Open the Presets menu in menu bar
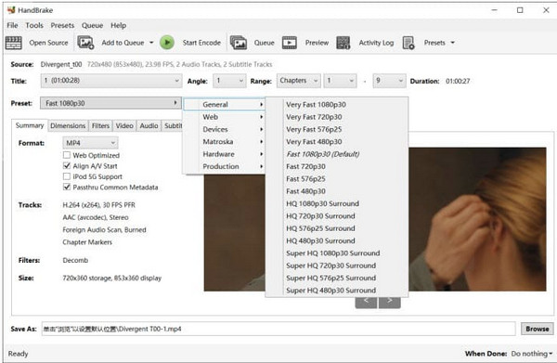 pos(62,25)
